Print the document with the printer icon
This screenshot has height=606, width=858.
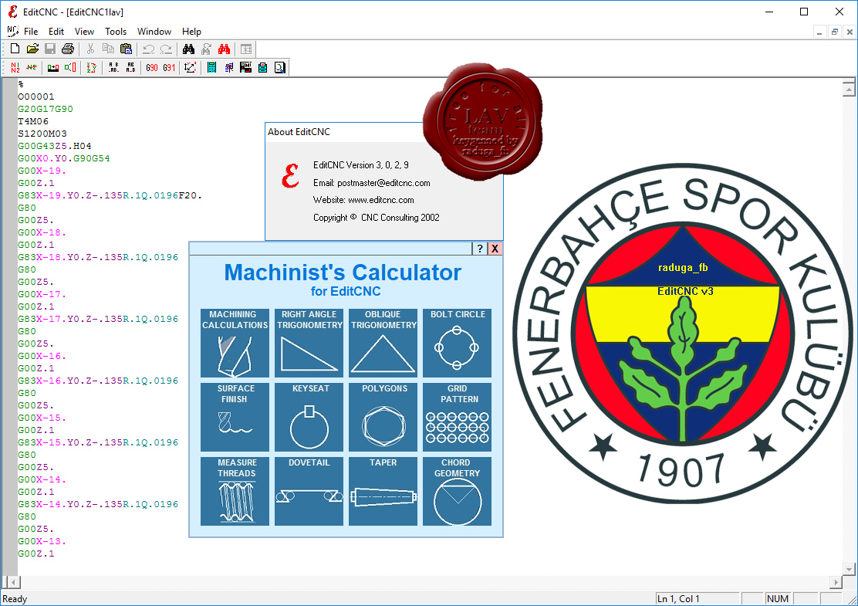coord(67,49)
